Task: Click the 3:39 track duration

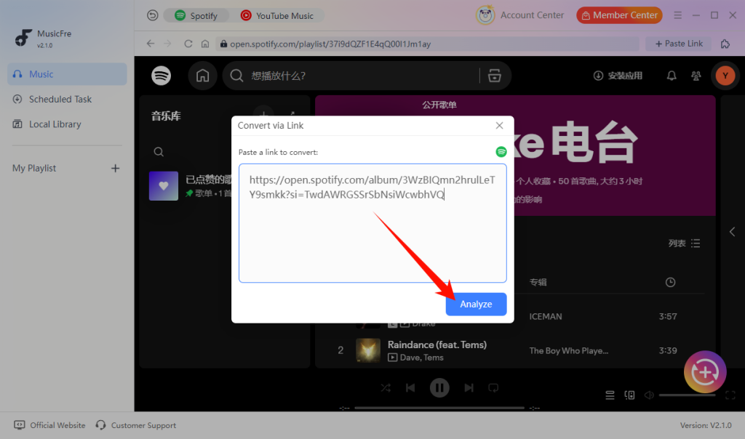Action: pyautogui.click(x=668, y=351)
